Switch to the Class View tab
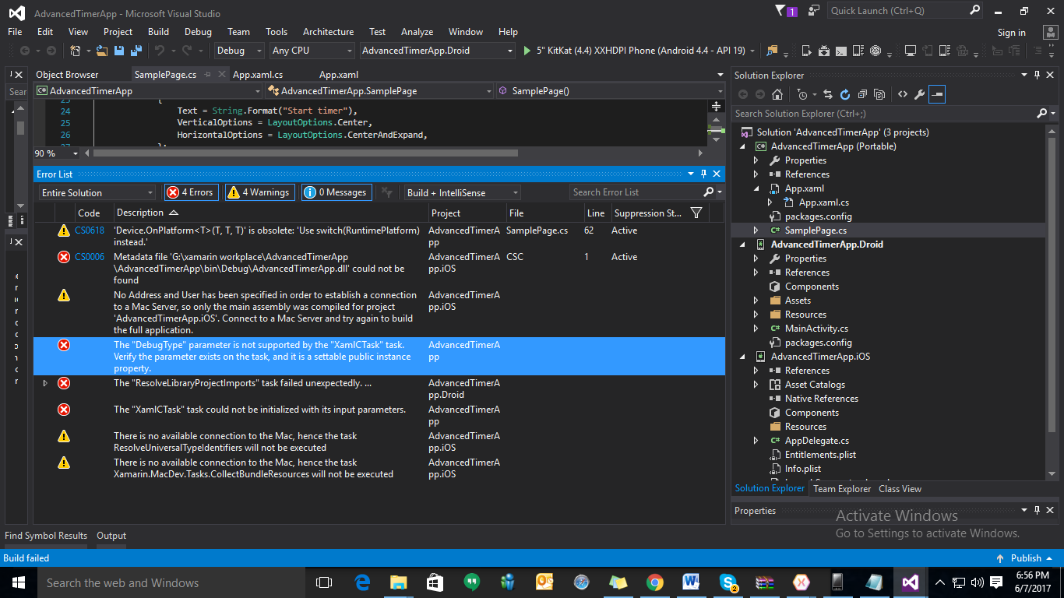 pyautogui.click(x=900, y=489)
